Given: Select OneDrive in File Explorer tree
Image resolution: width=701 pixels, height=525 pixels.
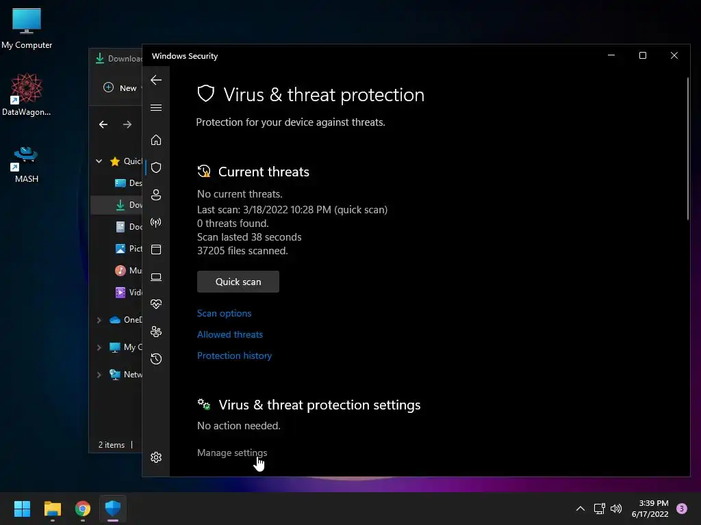Looking at the screenshot, I should point(126,320).
